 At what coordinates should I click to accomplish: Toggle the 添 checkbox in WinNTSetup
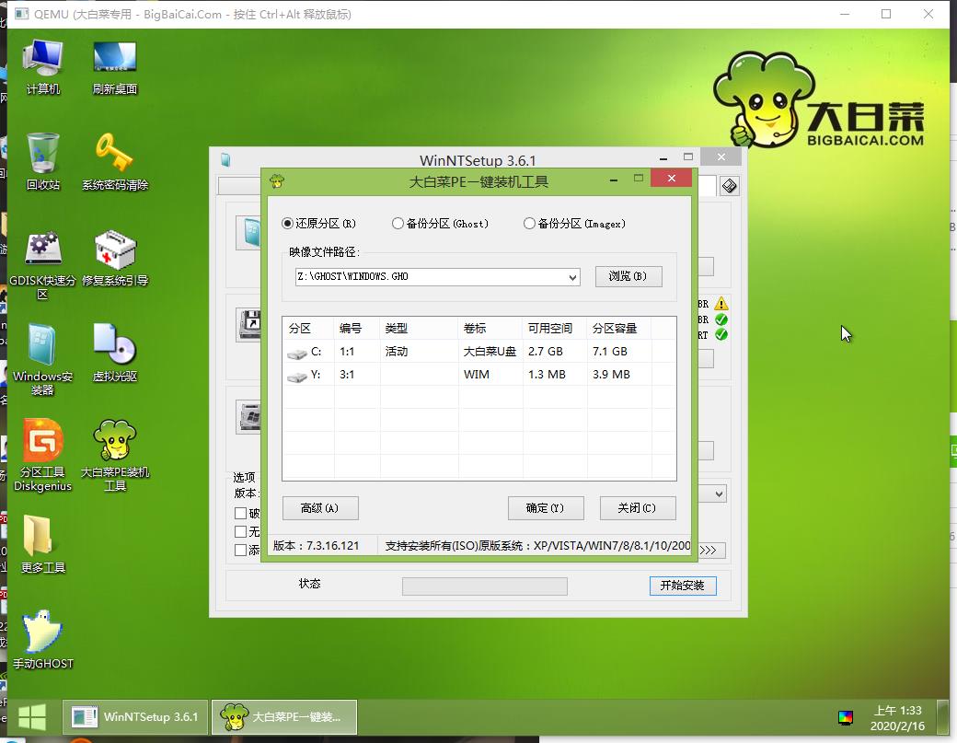point(240,550)
